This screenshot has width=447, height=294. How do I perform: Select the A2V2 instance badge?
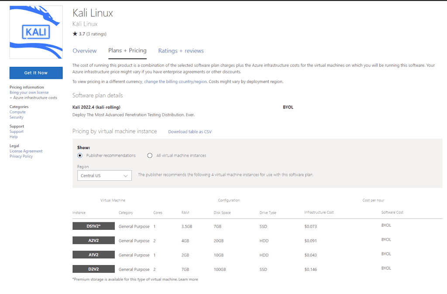tap(93, 240)
